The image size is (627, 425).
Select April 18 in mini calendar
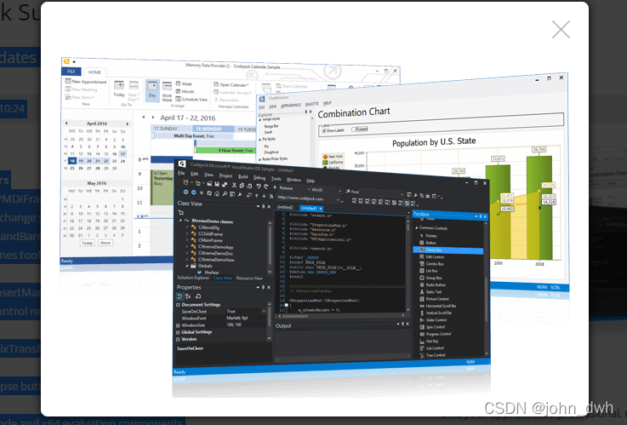point(72,161)
